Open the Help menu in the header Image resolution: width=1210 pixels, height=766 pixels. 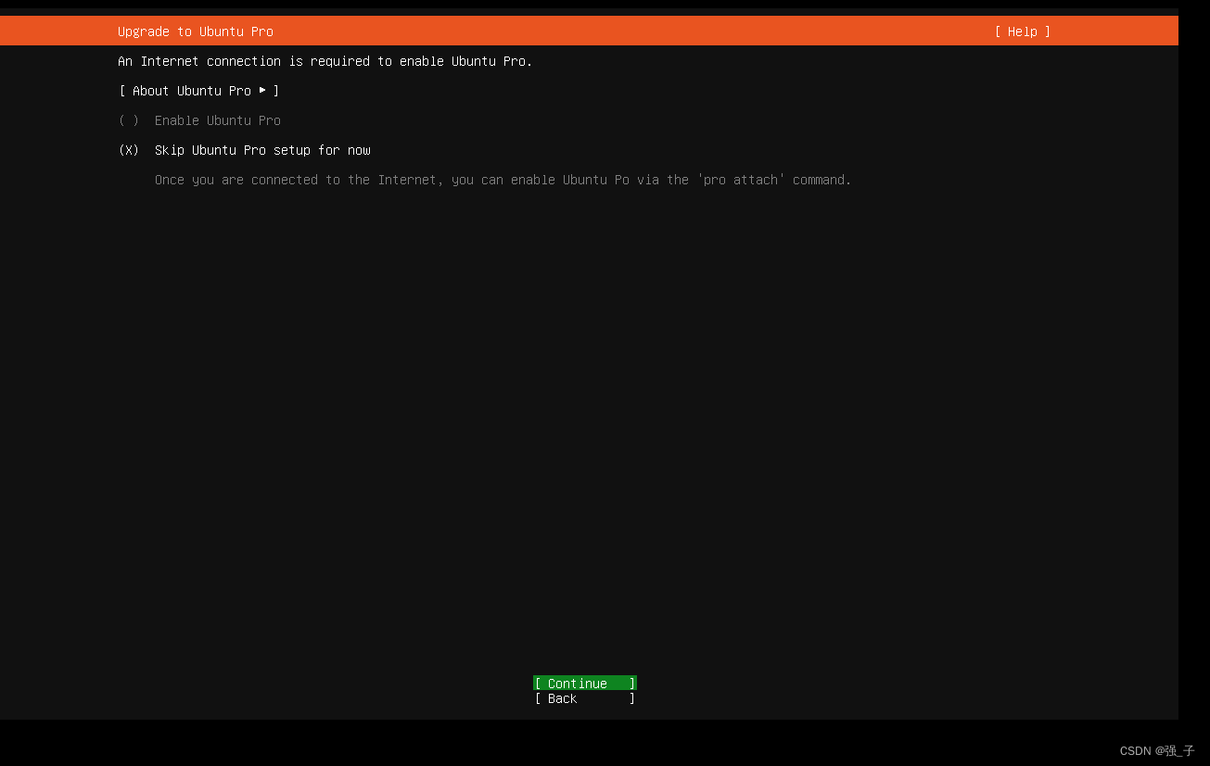tap(1023, 31)
